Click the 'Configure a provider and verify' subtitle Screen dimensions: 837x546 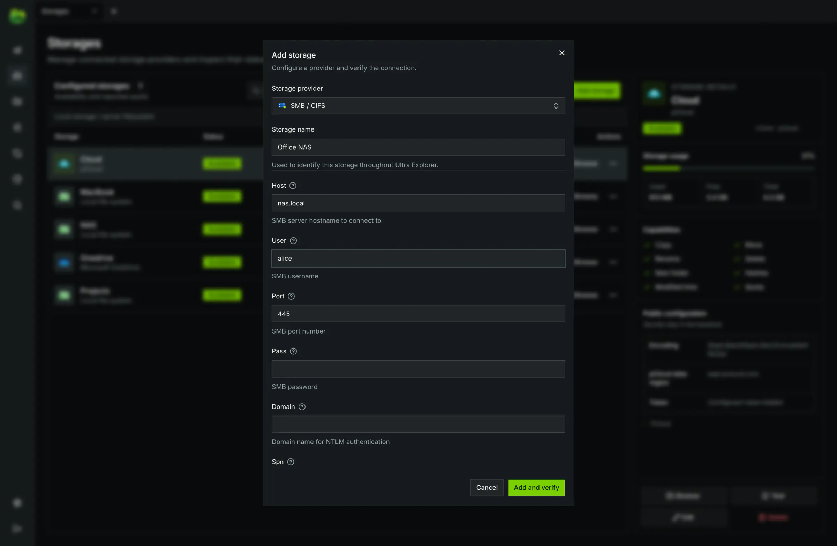(x=344, y=68)
